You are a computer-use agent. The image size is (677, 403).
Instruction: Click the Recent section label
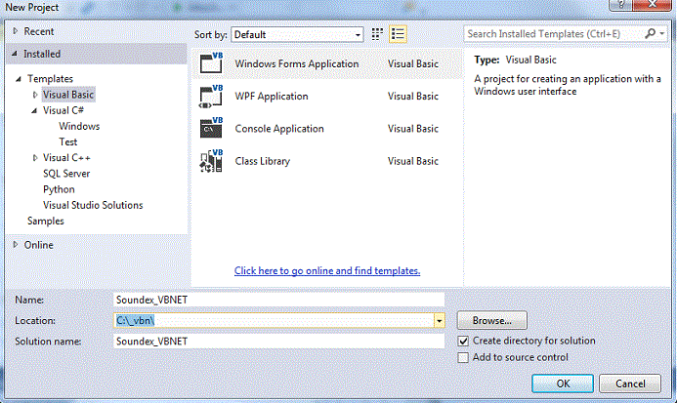pyautogui.click(x=39, y=31)
